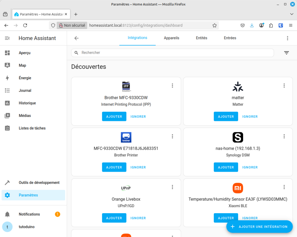This screenshot has height=237, width=297.
Task: Click the UPnP logo
Action: (126, 188)
